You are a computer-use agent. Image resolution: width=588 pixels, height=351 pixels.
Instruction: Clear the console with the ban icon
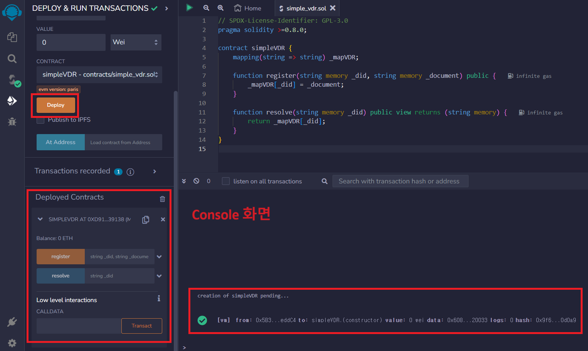pyautogui.click(x=196, y=181)
